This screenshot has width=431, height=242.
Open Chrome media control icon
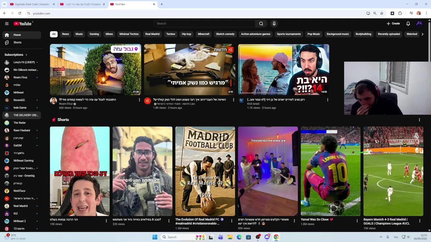pyautogui.click(x=411, y=13)
